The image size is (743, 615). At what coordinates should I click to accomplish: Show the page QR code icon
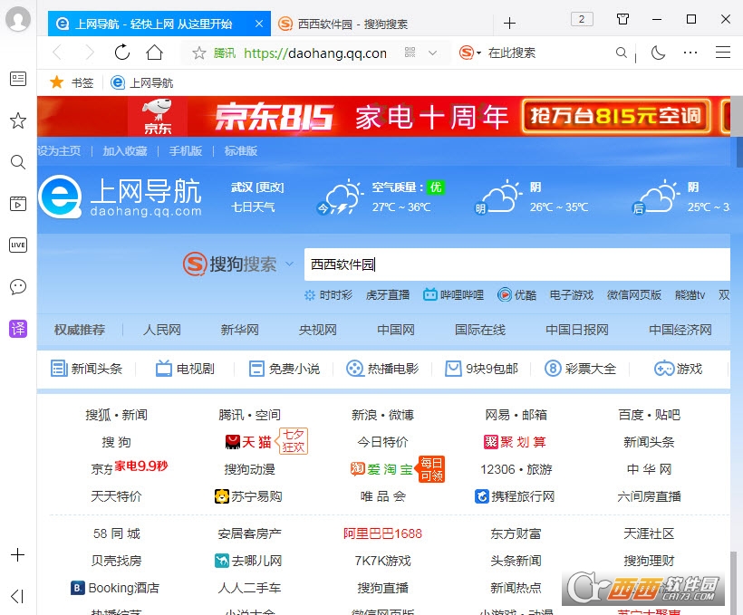click(x=410, y=53)
